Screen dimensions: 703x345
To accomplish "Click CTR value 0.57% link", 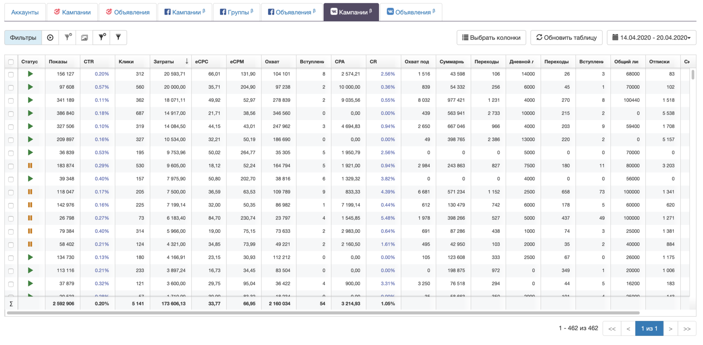I will click(102, 87).
